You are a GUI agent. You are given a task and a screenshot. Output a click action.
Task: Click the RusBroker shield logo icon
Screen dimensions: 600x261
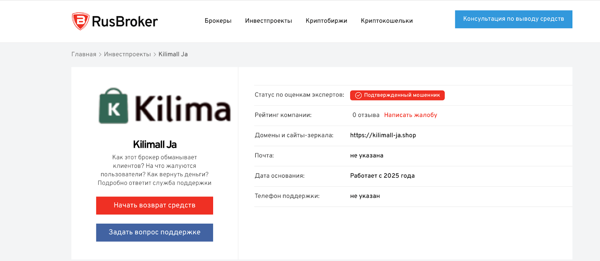(80, 21)
